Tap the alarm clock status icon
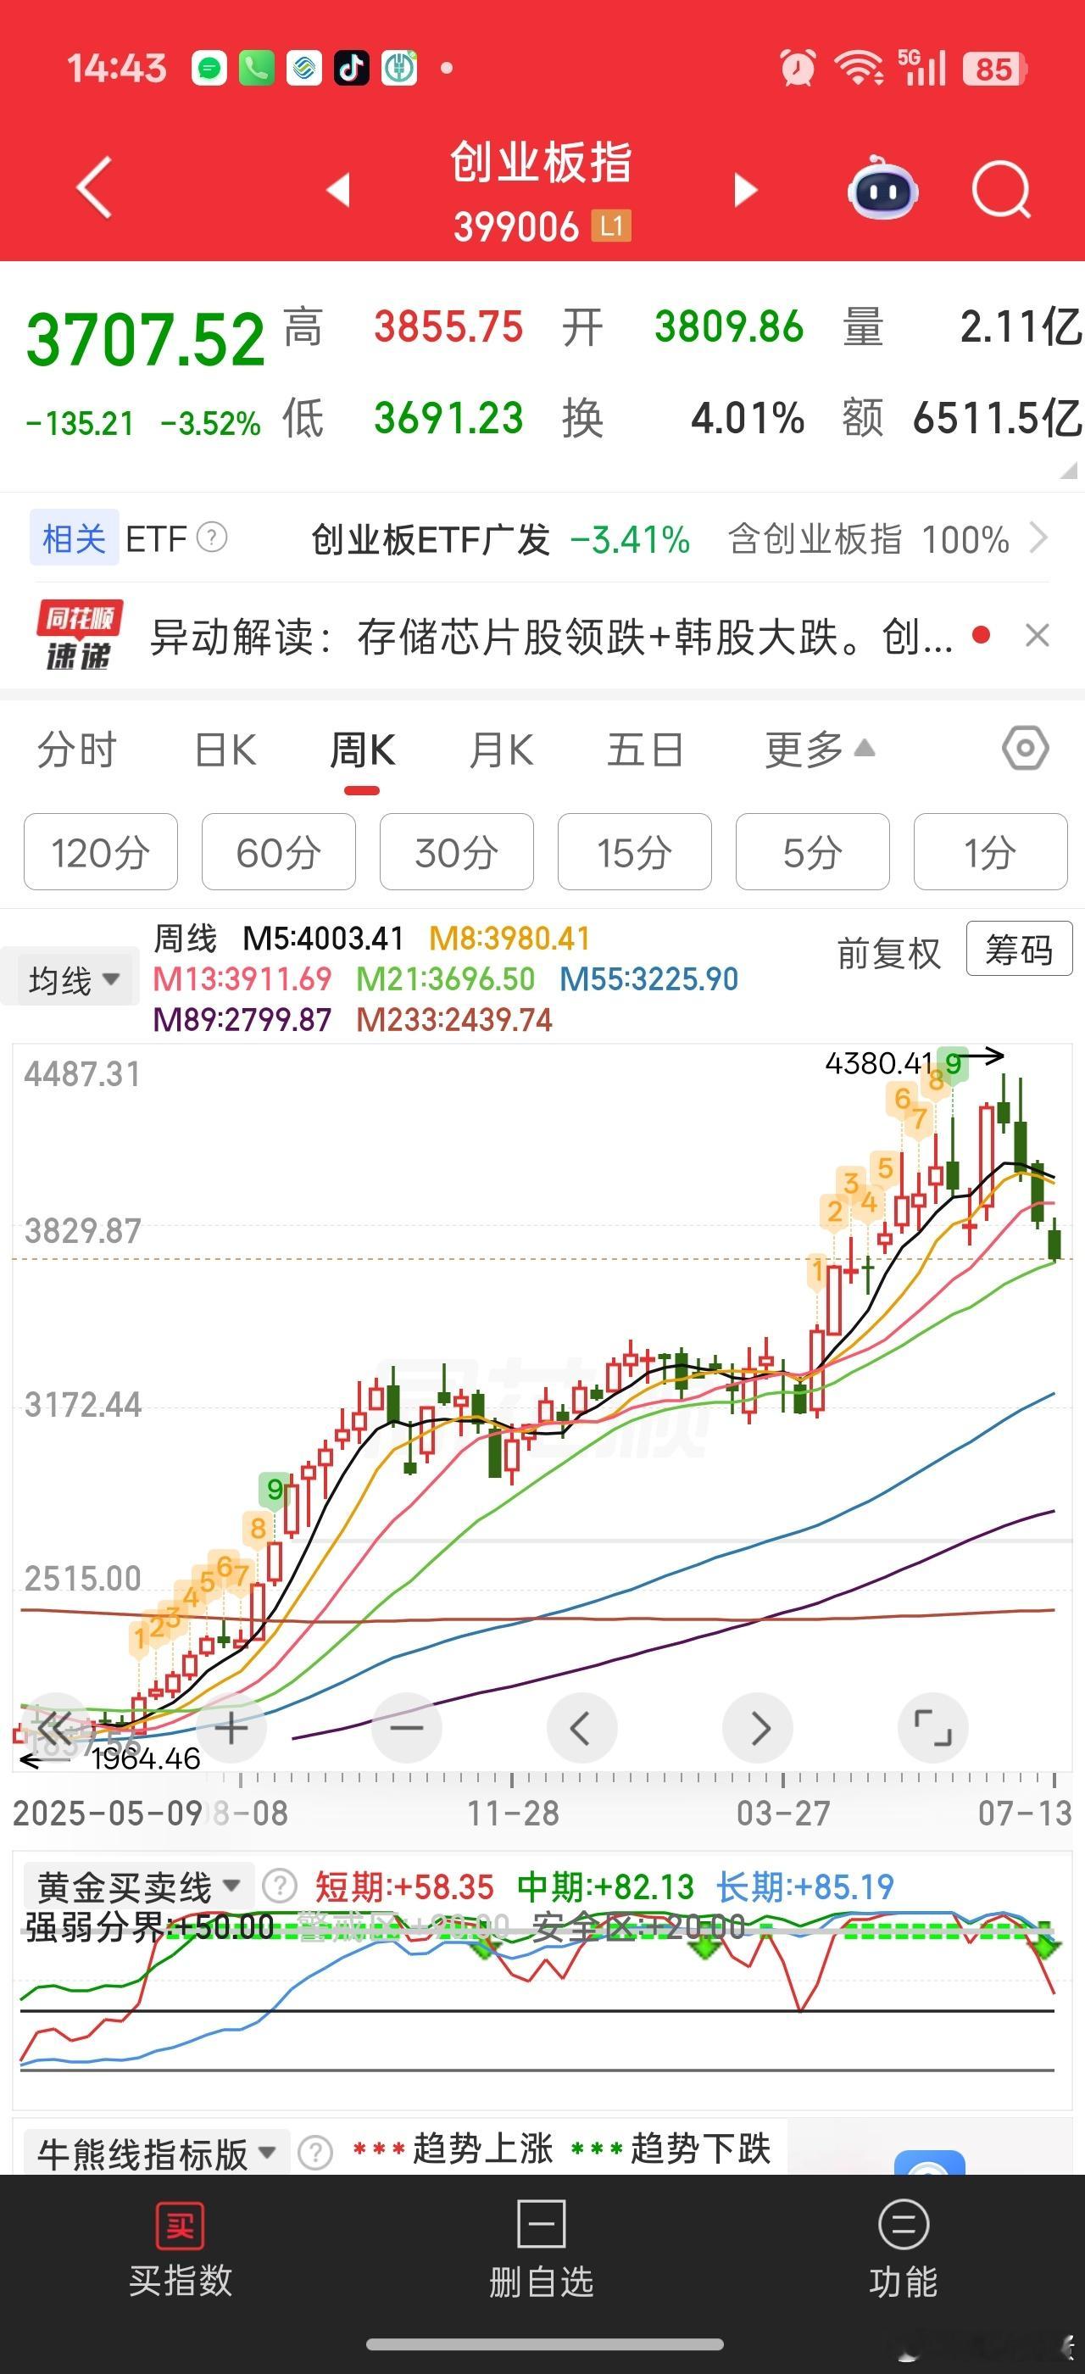The width and height of the screenshot is (1085, 2374). pyautogui.click(x=798, y=68)
